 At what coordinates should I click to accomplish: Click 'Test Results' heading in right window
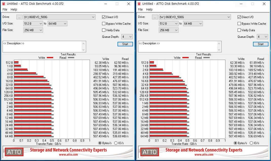(x=204, y=54)
